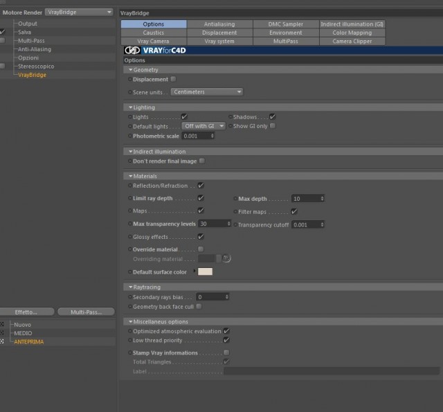Image resolution: width=443 pixels, height=412 pixels.
Task: Click the overriding material picker arrow icon
Action: click(x=226, y=258)
